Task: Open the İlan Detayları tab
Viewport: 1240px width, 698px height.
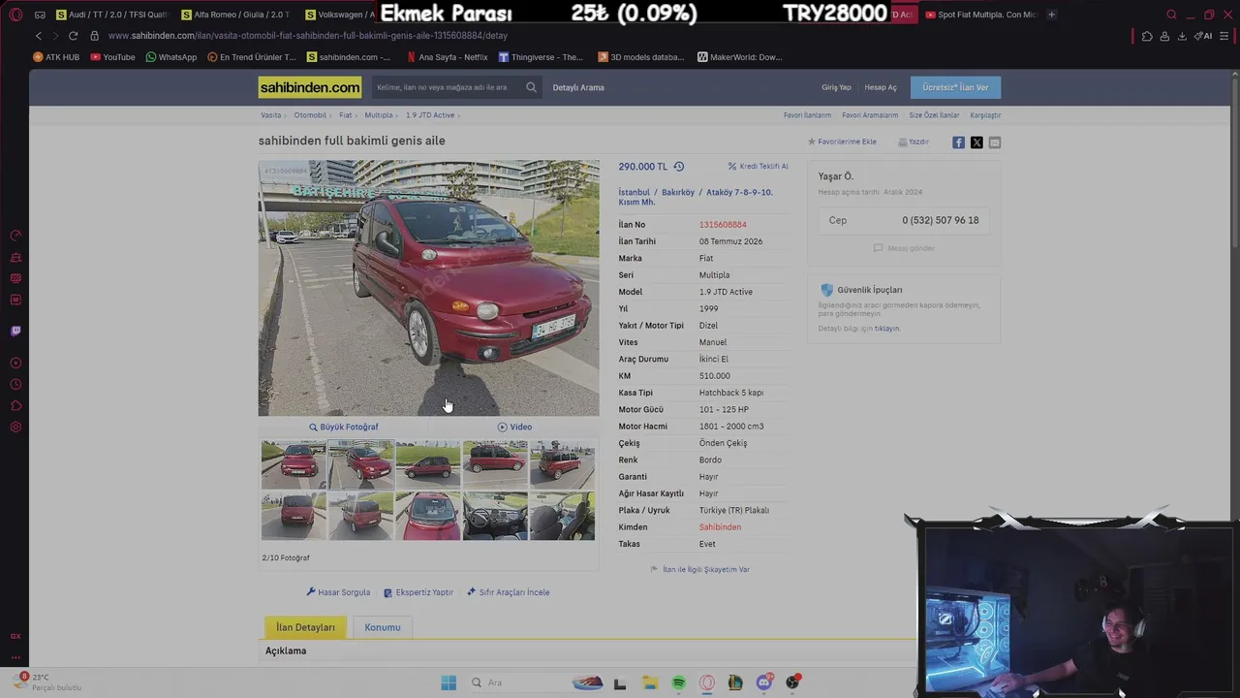Action: coord(305,627)
